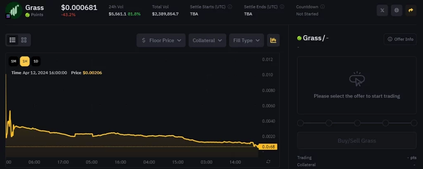Select the 1H chart timeframe

coord(25,62)
